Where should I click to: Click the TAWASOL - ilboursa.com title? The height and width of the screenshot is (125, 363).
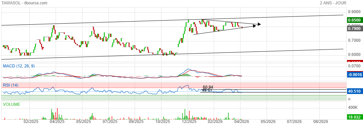click(x=24, y=3)
